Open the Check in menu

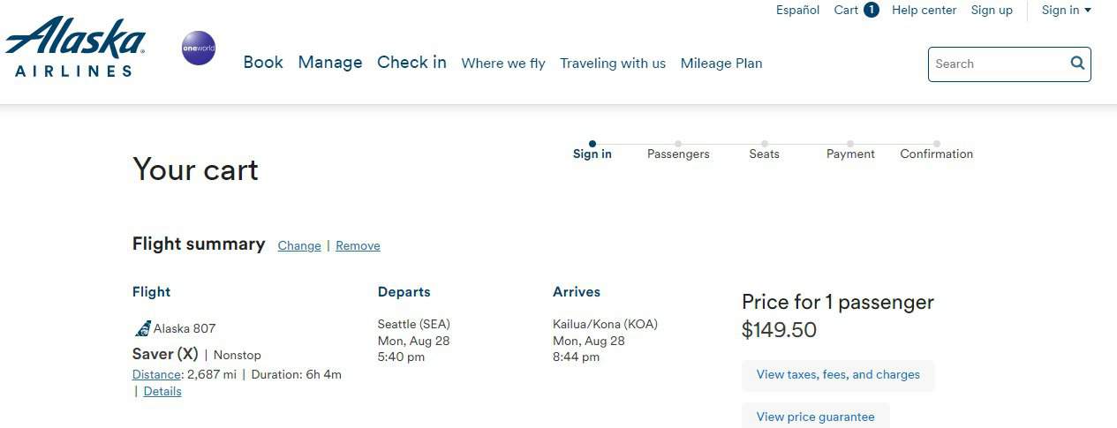point(411,63)
